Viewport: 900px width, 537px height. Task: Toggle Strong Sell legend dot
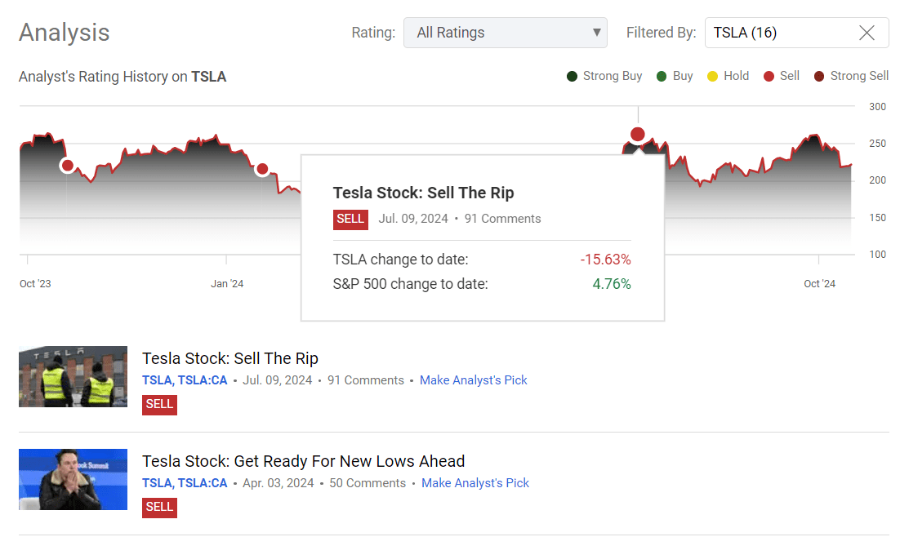(819, 77)
